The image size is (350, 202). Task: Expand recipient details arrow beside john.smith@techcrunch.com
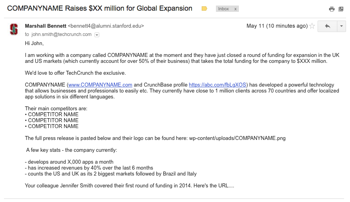(x=97, y=35)
